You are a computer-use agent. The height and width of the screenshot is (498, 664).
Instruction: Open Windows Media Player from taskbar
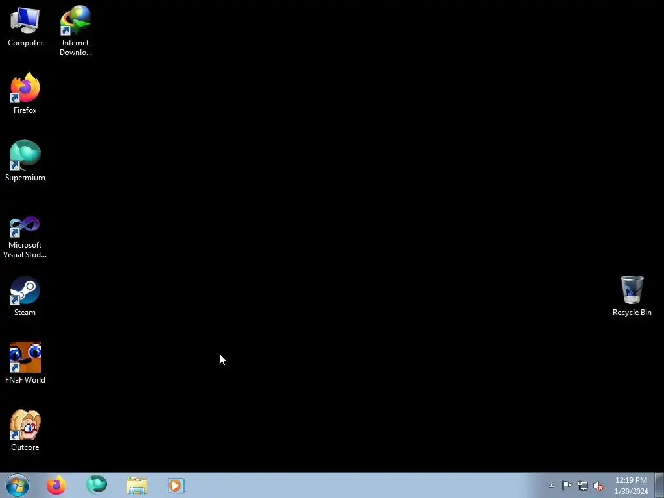[x=176, y=486]
